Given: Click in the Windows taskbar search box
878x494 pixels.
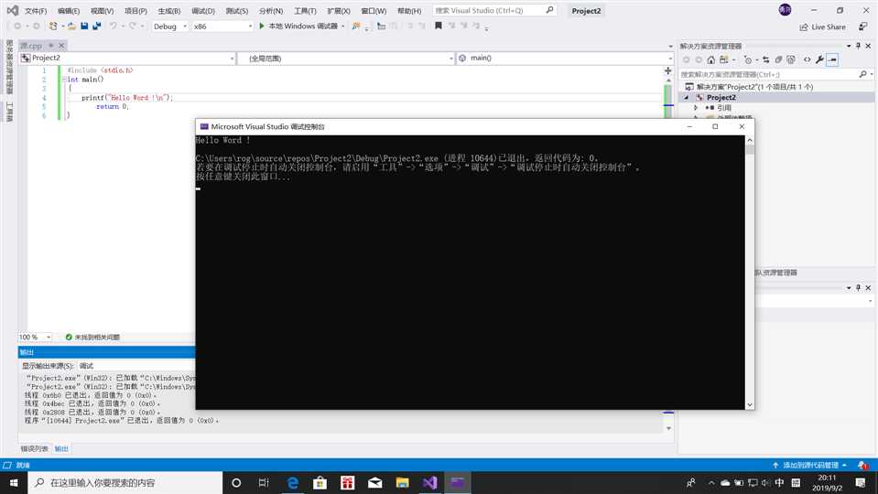Looking at the screenshot, I should click(125, 482).
